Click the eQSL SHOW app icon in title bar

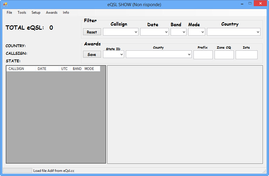(5, 5)
